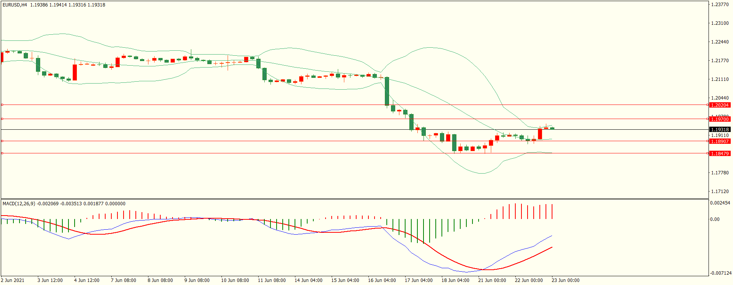Screen dimensions: 733x285
Task: Click the 14 Jun 04:00 time label
Action: point(308,280)
